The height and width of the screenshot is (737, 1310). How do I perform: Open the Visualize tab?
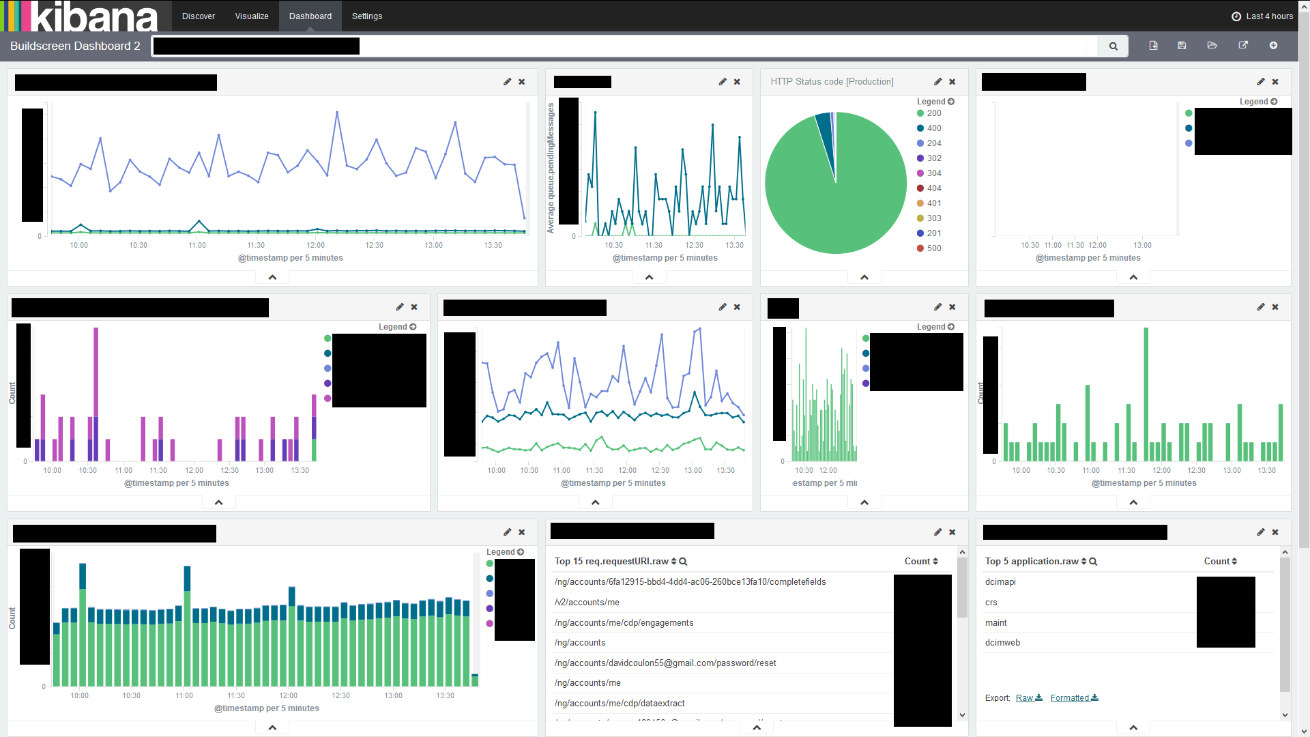[251, 16]
